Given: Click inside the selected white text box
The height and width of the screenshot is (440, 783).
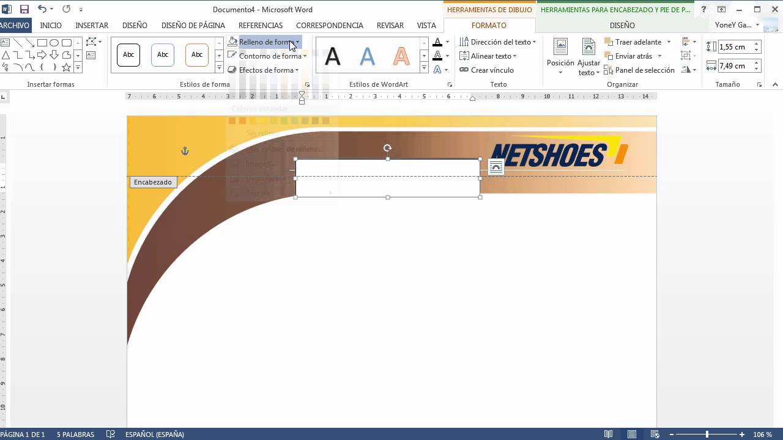Looking at the screenshot, I should click(388, 178).
